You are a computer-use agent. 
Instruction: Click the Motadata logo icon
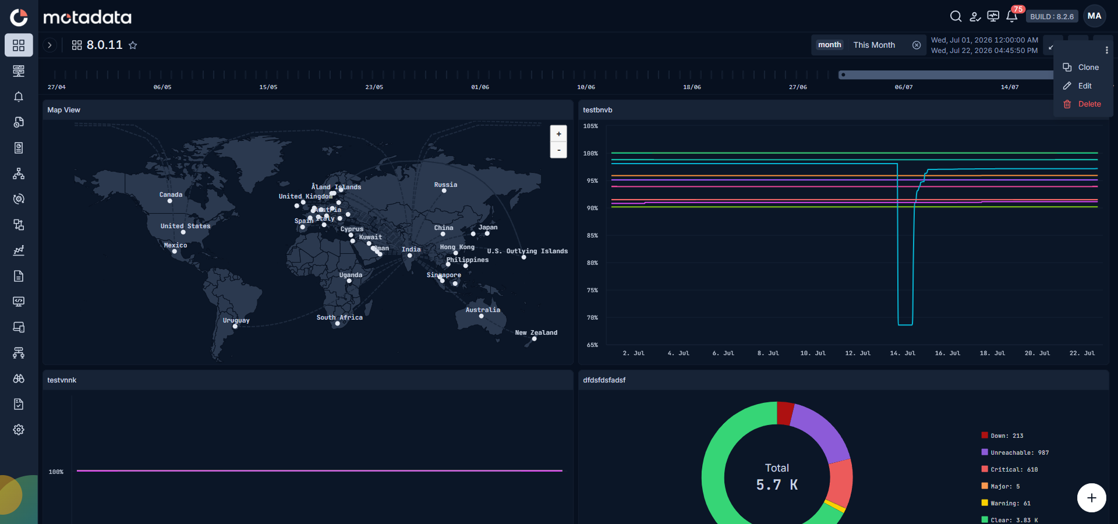click(x=19, y=17)
